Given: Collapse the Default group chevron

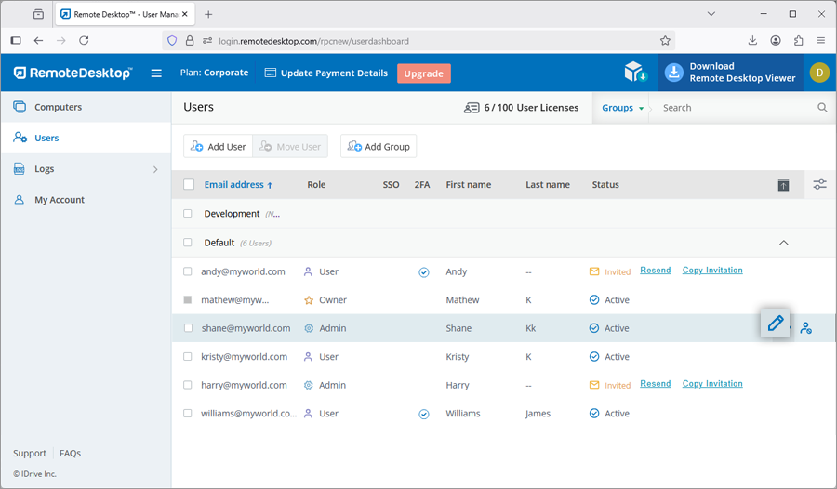Looking at the screenshot, I should coord(783,243).
